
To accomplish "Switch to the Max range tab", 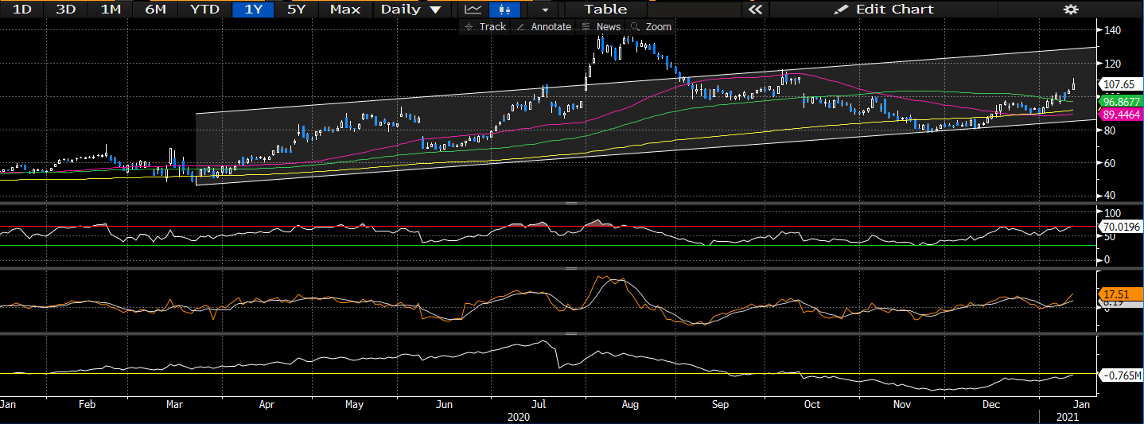I will (344, 10).
